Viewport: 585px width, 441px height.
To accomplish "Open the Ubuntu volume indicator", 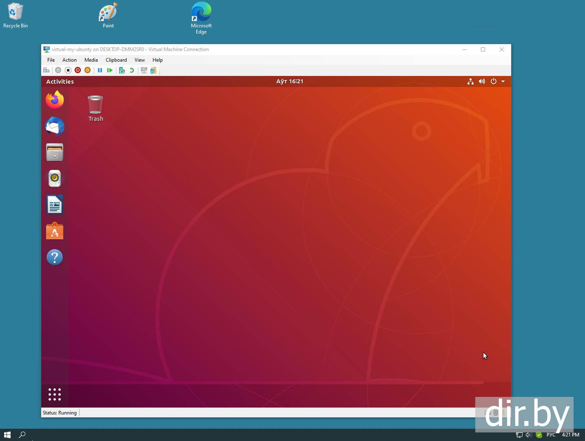I will [482, 81].
